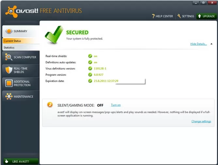Click the Silent/Gaming mode OFF label
The width and height of the screenshot is (218, 165).
(100, 105)
